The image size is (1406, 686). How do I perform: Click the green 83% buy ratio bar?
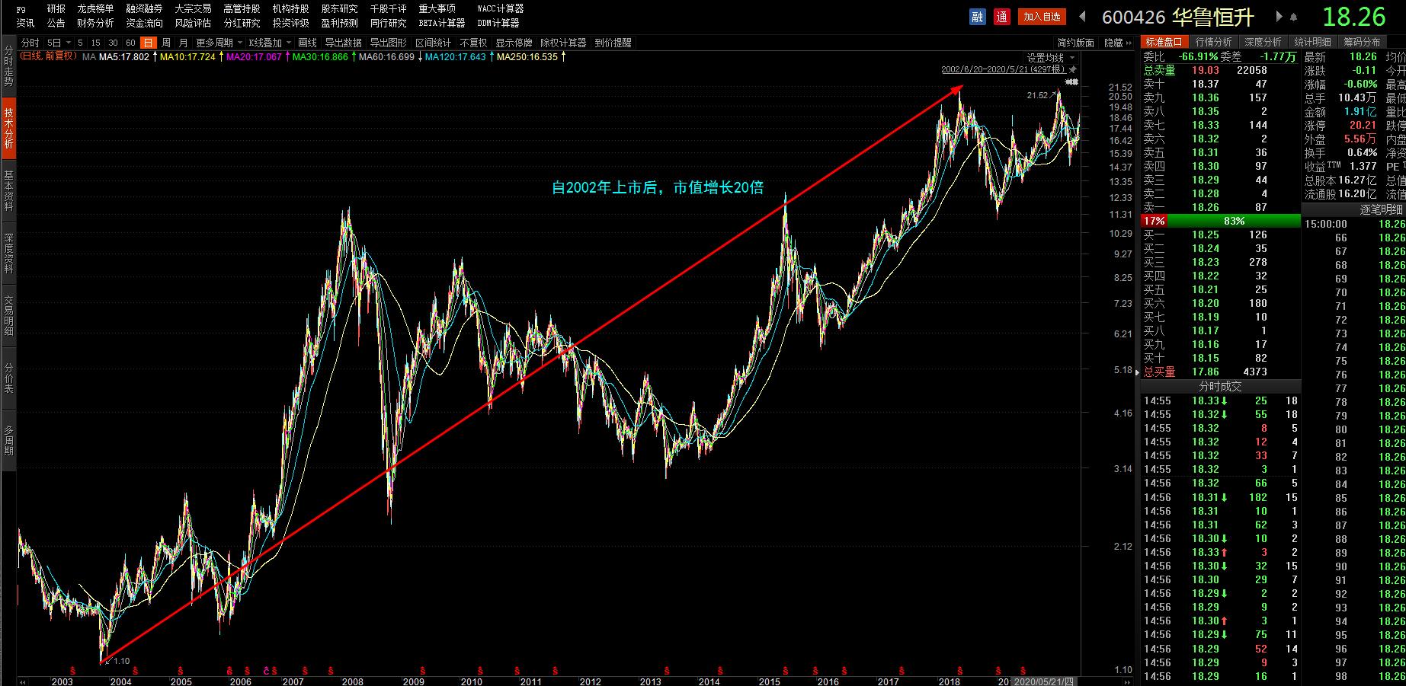1234,221
